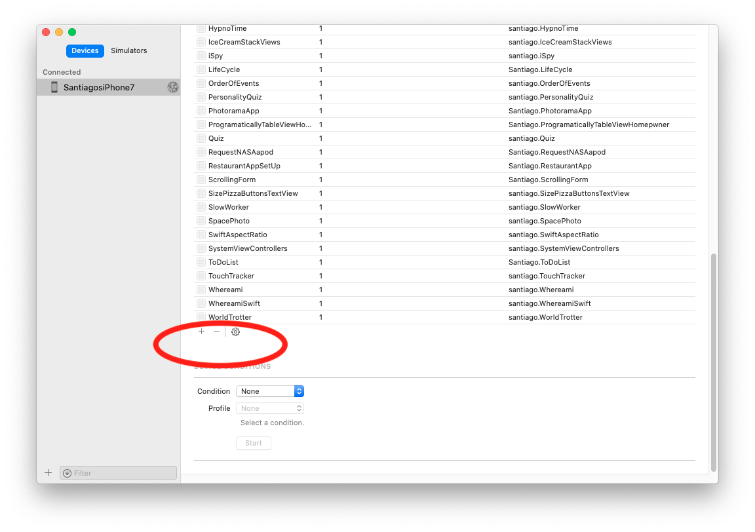Click the app icon for RequestNASAapod
Viewport: 755px width, 532px height.
coord(201,152)
